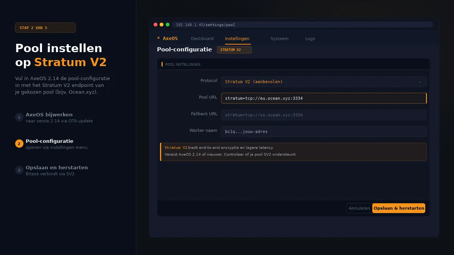The image size is (454, 255).
Task: Click Opslaan & herstarten button
Action: pos(399,208)
